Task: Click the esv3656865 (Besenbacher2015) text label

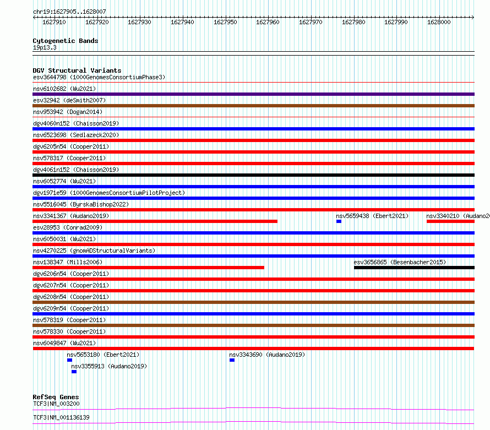Action: (400, 262)
